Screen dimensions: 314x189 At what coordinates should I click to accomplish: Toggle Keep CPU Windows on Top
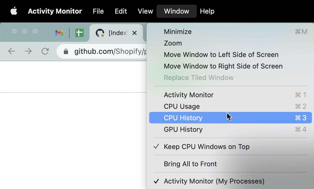pyautogui.click(x=206, y=147)
